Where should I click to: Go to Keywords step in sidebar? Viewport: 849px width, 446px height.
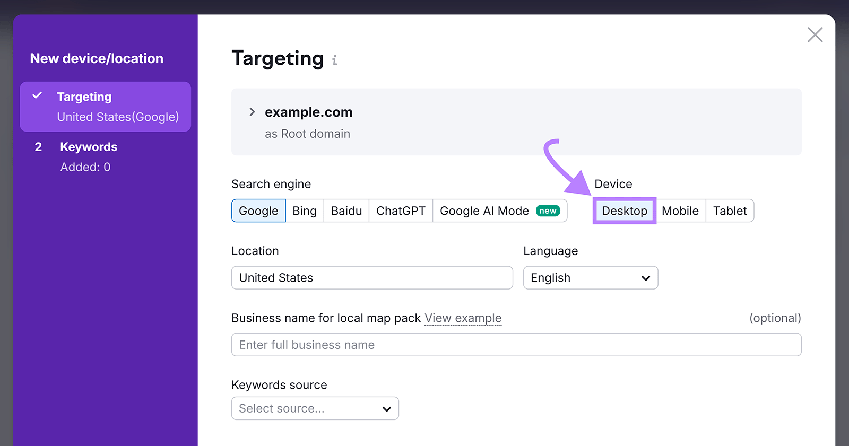point(88,147)
